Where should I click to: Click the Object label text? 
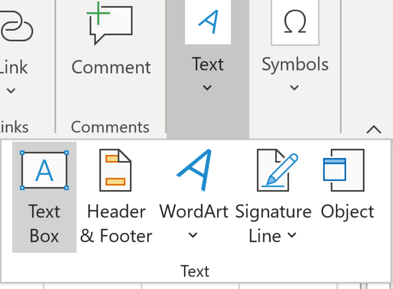pyautogui.click(x=347, y=211)
